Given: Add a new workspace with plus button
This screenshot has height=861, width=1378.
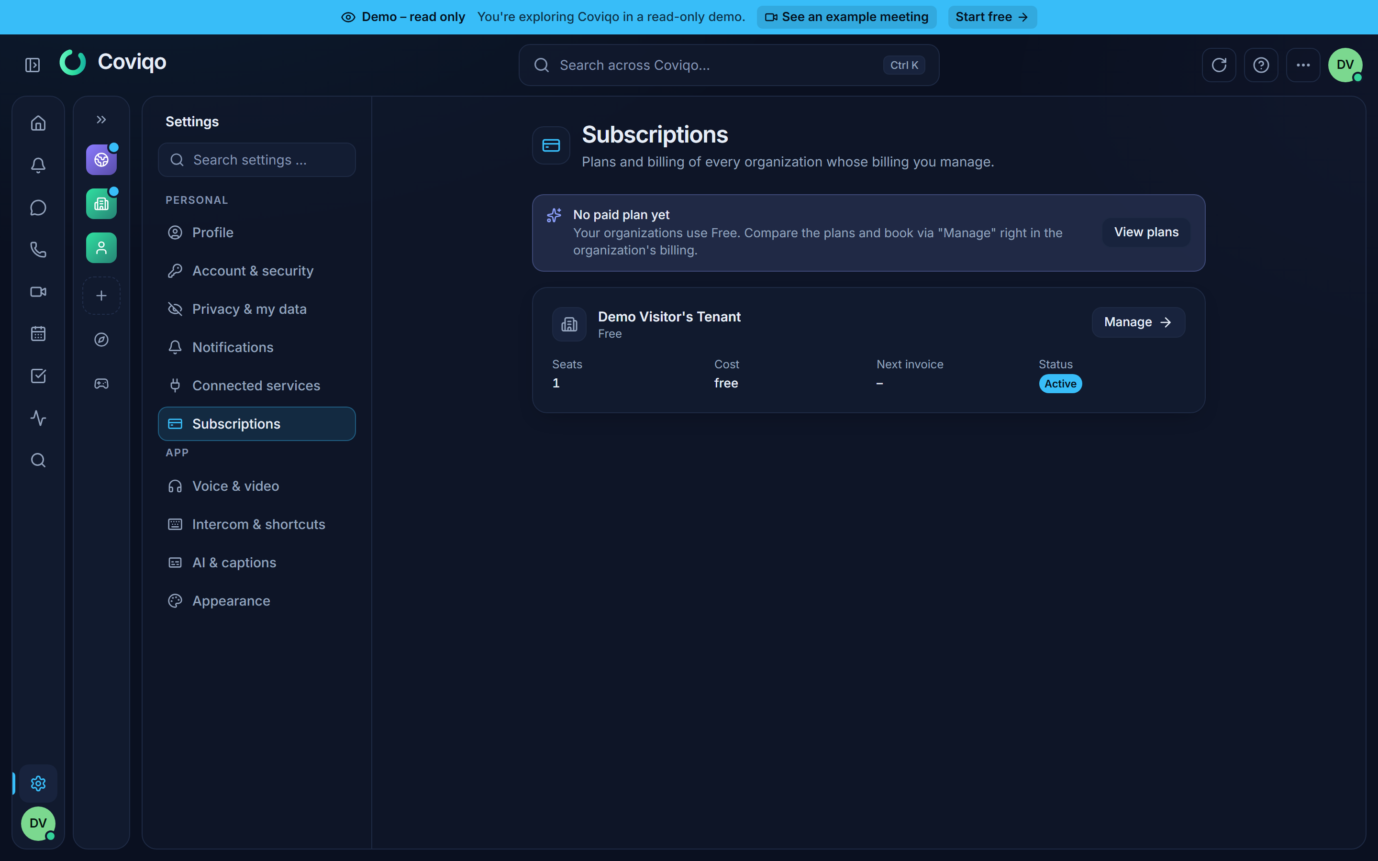Looking at the screenshot, I should pyautogui.click(x=101, y=296).
